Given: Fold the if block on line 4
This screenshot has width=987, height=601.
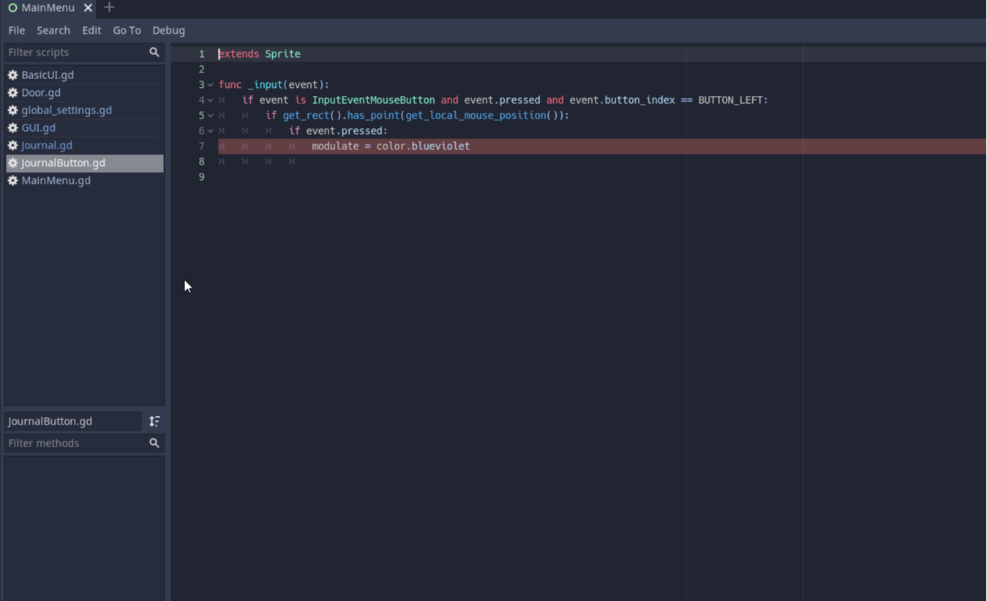Looking at the screenshot, I should [211, 100].
